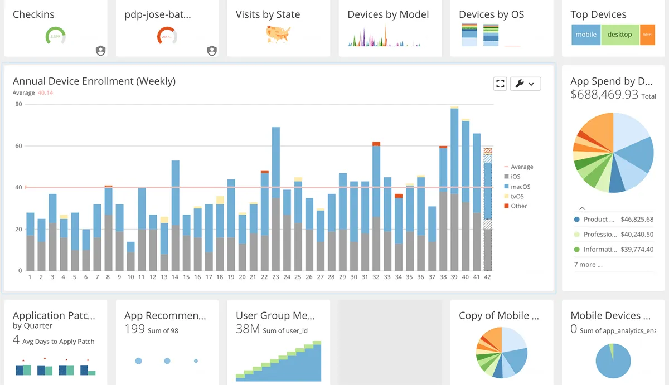669x385 pixels.
Task: Click the fullscreen expand icon on Annual Device Enrollment
Action: (x=500, y=83)
